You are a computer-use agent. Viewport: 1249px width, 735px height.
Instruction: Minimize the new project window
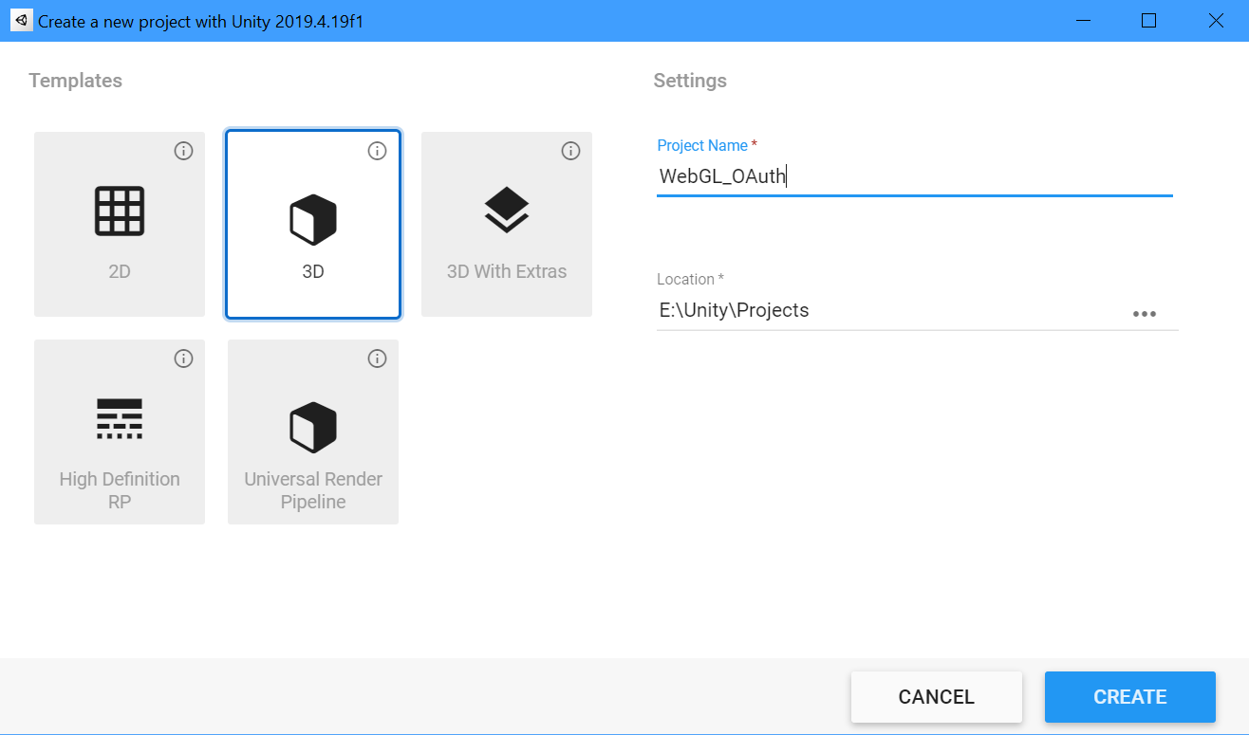[1081, 21]
